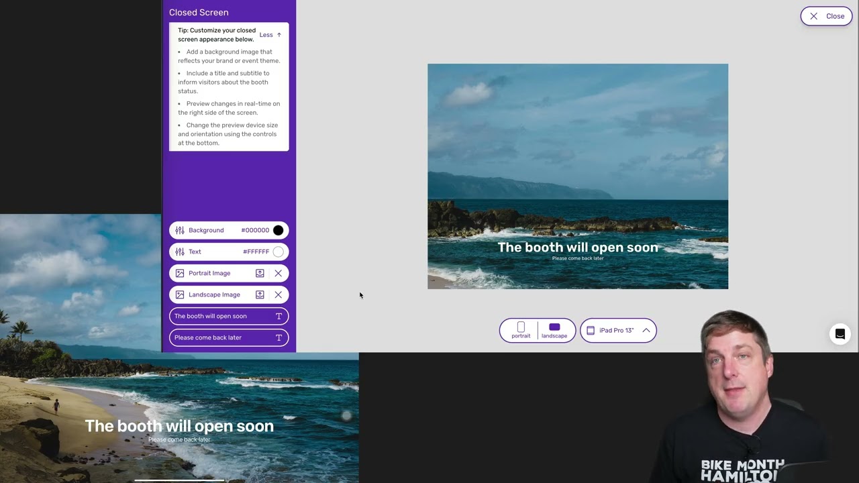Switch preview to landscape orientation
859x483 pixels.
coord(554,330)
